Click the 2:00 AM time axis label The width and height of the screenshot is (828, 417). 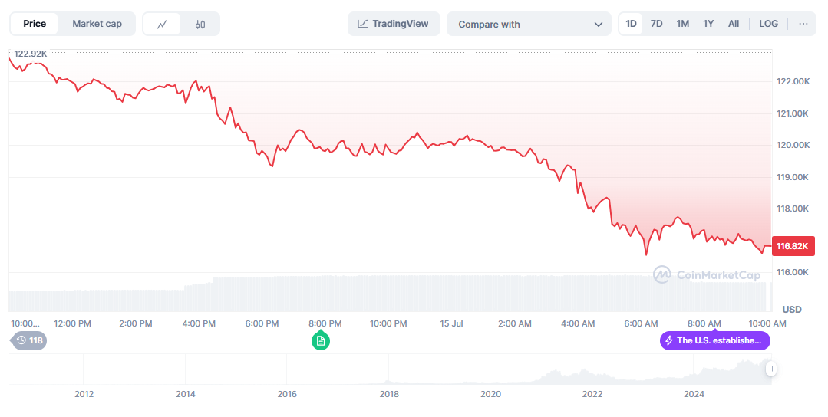click(514, 323)
